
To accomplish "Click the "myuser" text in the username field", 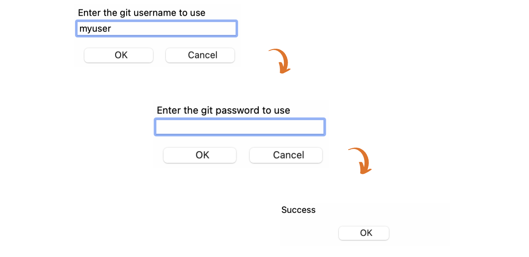I will (x=95, y=29).
